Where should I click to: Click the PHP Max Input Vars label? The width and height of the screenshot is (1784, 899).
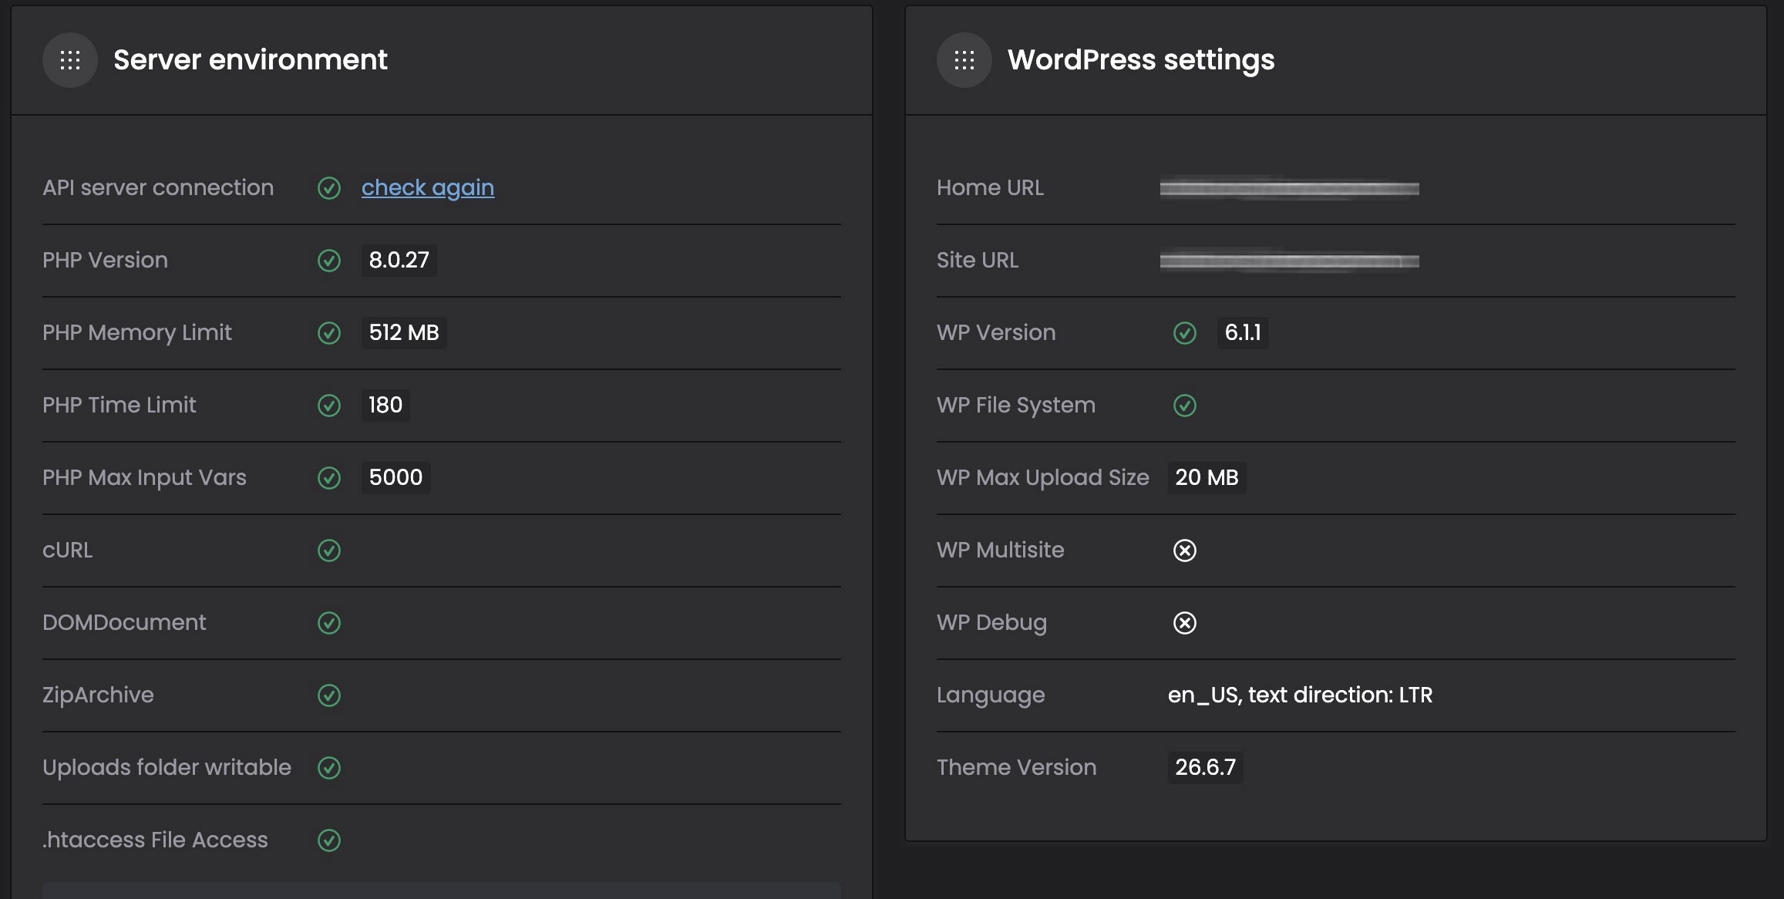144,477
